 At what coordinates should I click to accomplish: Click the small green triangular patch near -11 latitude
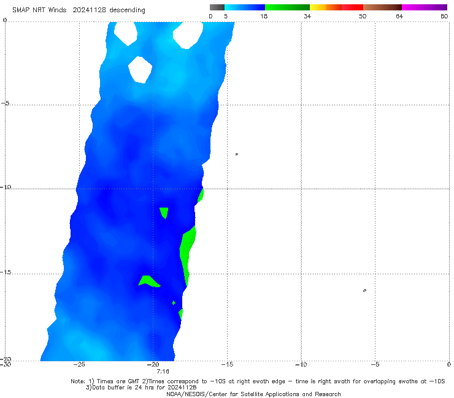coord(164,212)
